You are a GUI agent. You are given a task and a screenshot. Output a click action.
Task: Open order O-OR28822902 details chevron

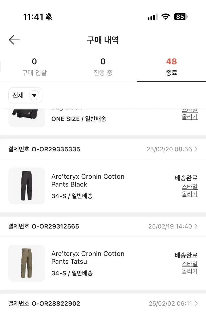click(x=196, y=304)
